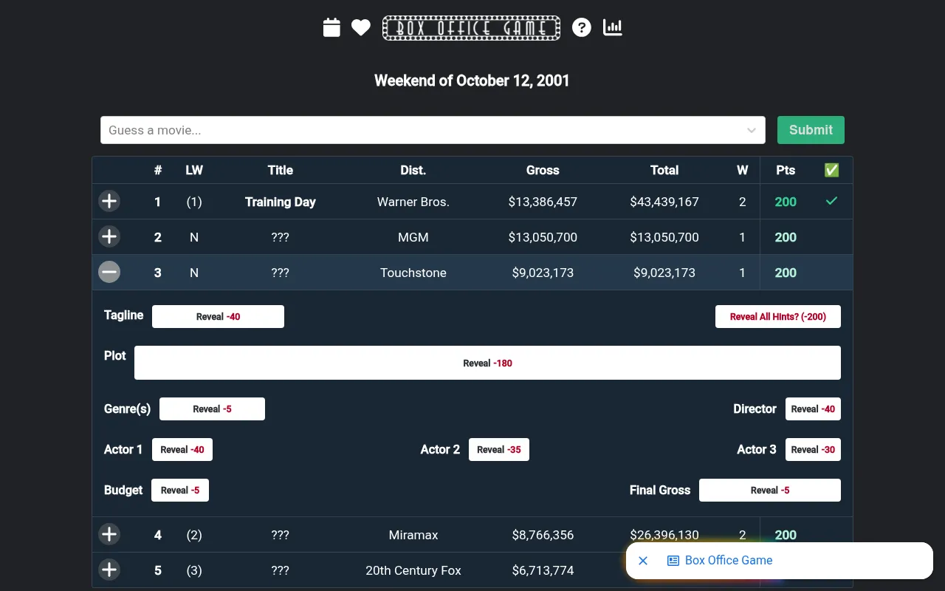Click Reveal All Hints (-200)
The image size is (945, 591).
[x=778, y=316]
